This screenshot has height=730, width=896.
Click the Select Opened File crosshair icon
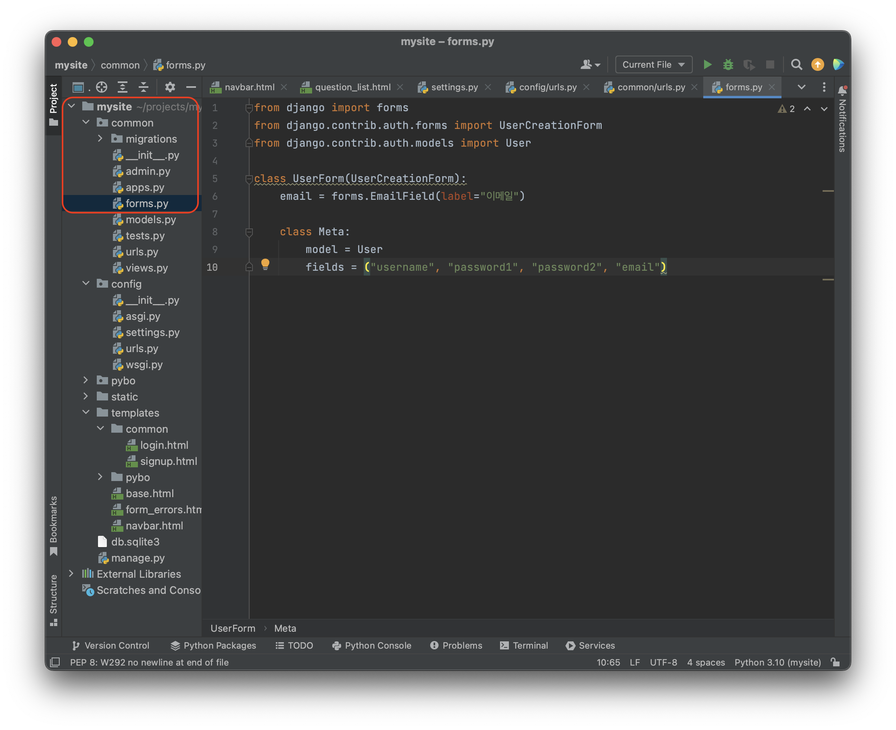pos(102,87)
